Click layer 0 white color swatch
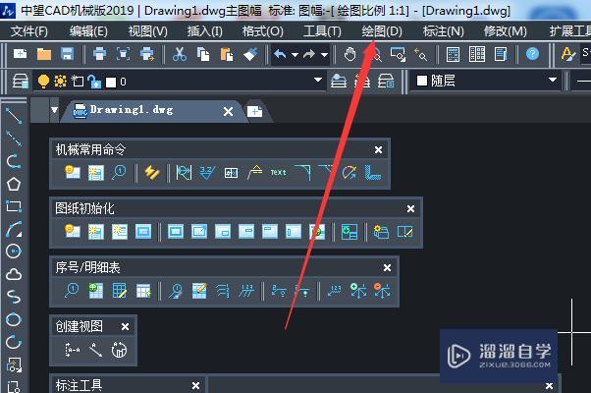Screen dimensions: 591x393 tap(111, 83)
